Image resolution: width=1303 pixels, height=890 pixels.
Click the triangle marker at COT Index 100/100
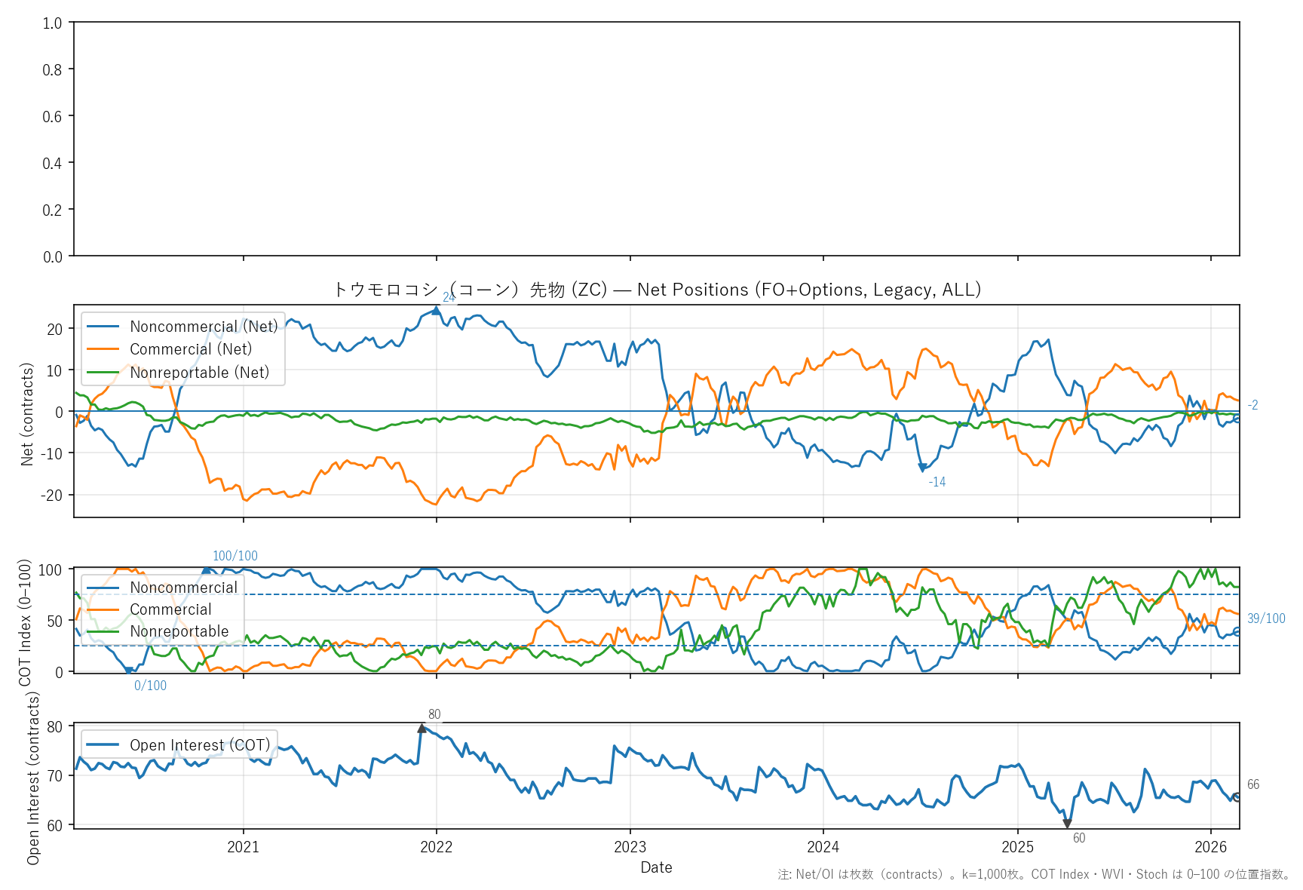click(206, 570)
